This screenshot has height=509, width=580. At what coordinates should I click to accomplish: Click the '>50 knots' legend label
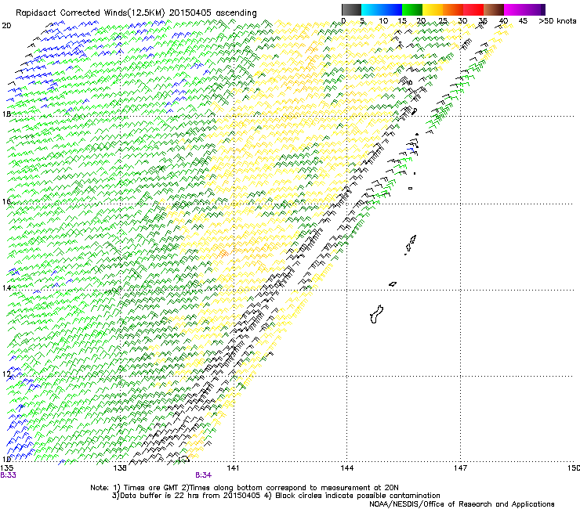pyautogui.click(x=557, y=21)
